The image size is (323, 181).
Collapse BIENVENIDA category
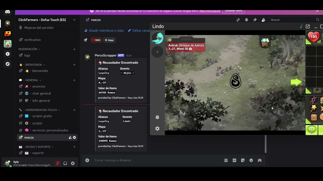(32, 65)
